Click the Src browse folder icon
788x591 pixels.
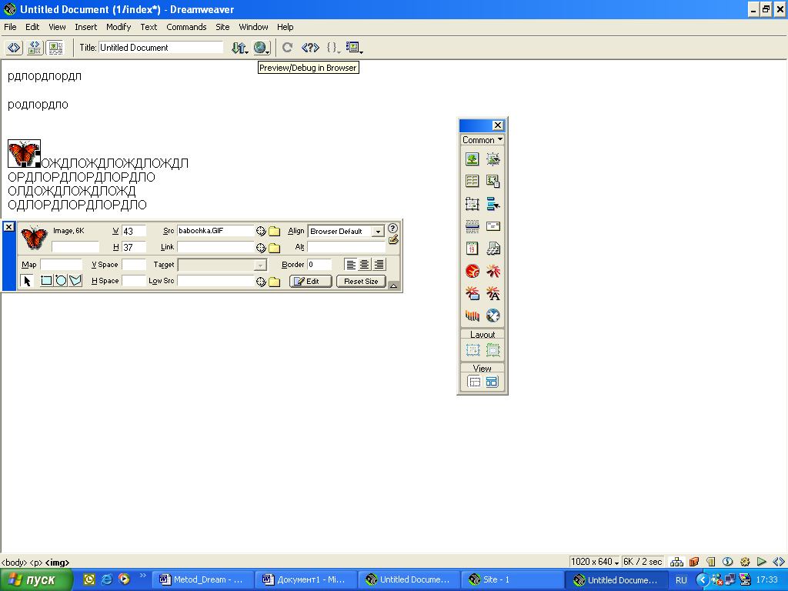tap(274, 231)
